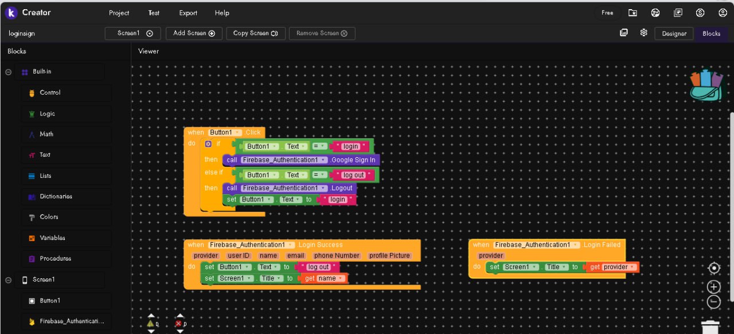Open the dollar coin pricing icon
734x334 pixels.
700,13
